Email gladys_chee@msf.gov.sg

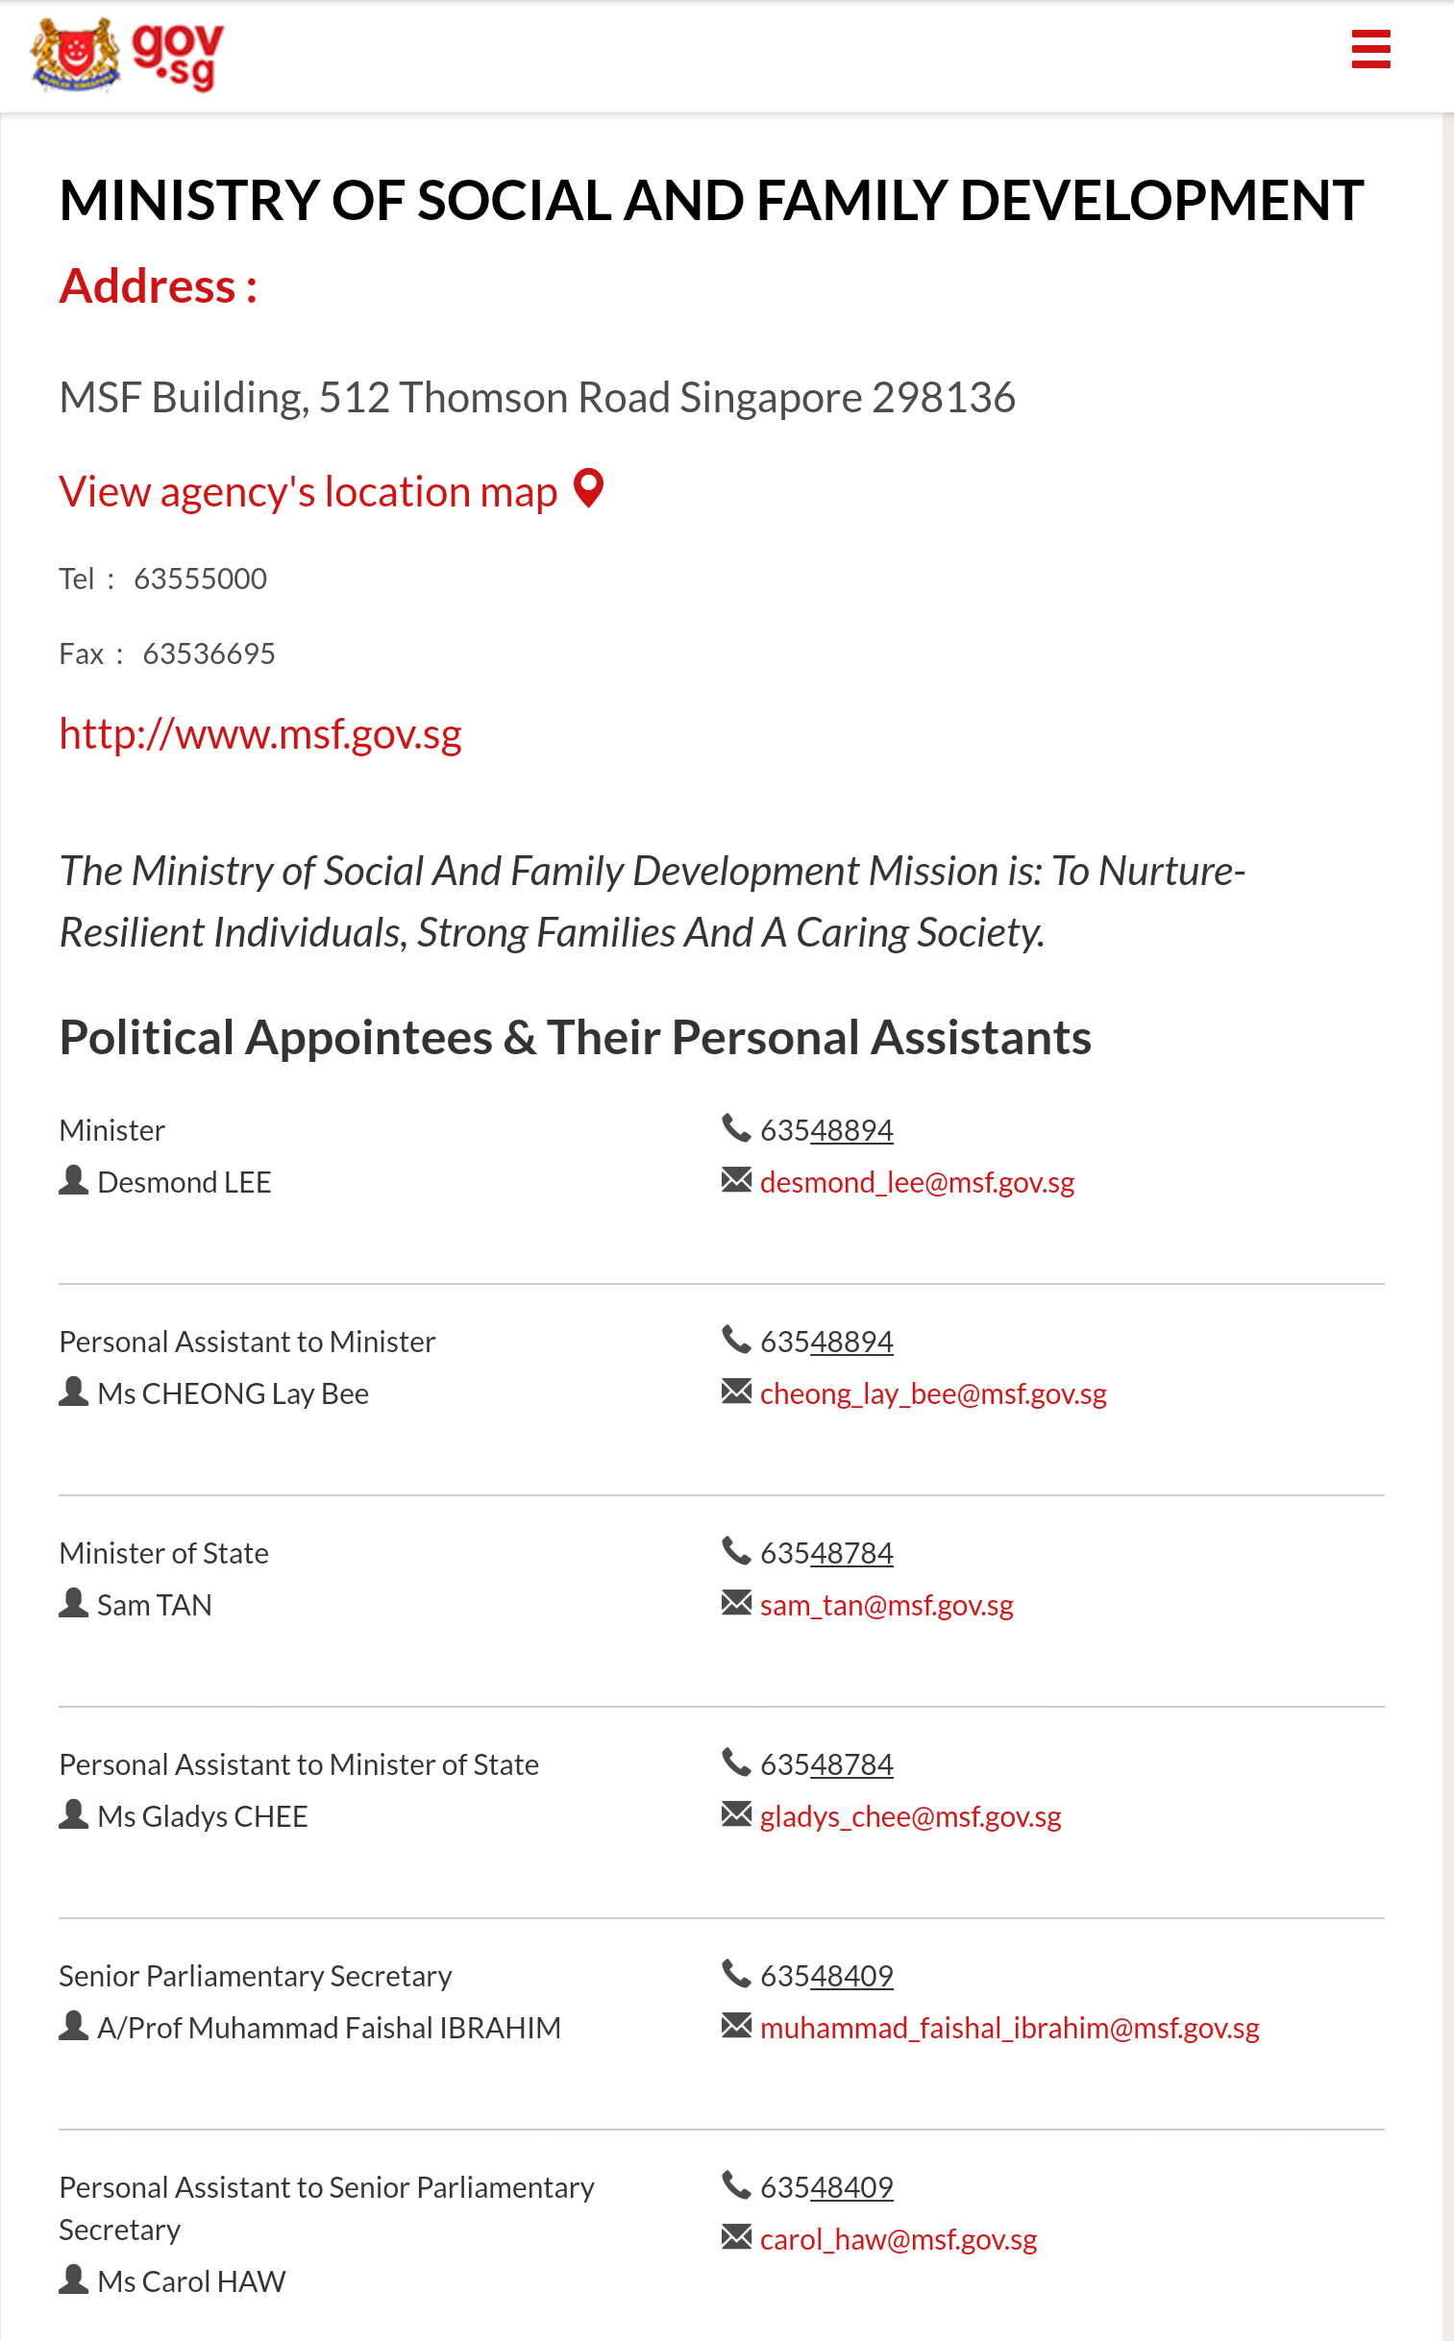[911, 1816]
